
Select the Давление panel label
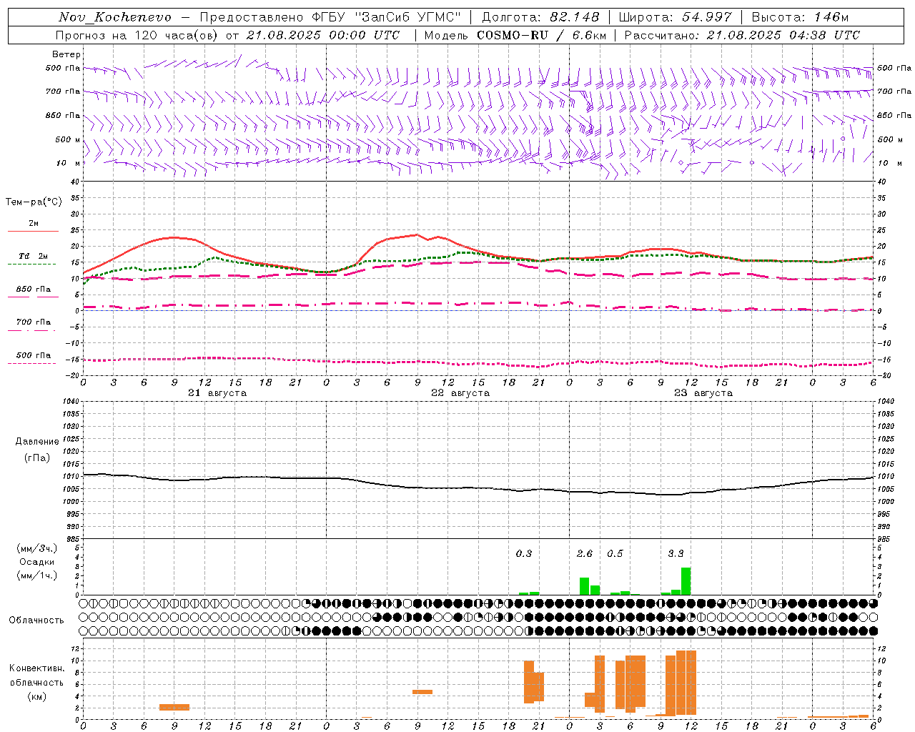click(x=37, y=442)
